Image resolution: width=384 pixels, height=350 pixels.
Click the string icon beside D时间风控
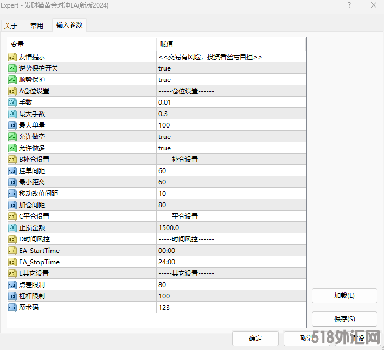tap(12, 239)
